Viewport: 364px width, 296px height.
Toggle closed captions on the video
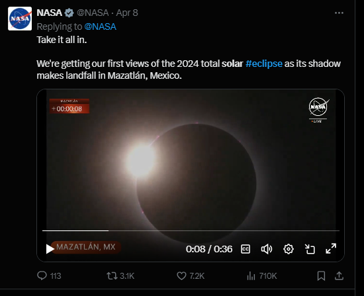click(246, 249)
